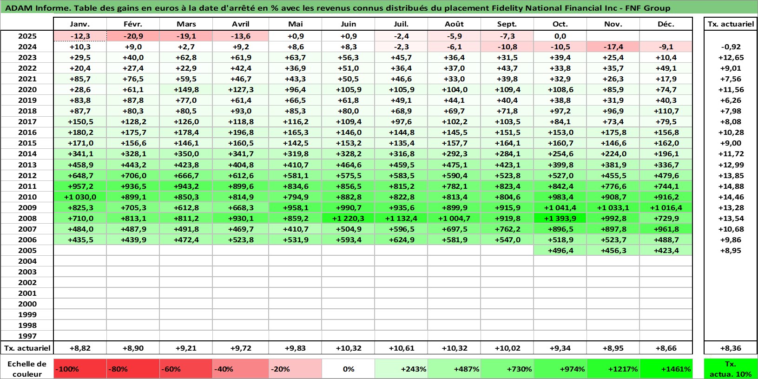Click the 2010 year row label

(x=27, y=197)
